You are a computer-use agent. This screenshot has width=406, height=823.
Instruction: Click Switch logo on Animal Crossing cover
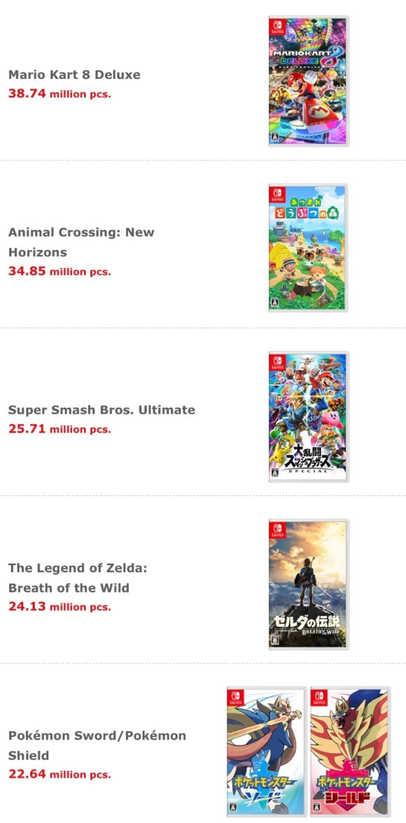[x=277, y=194]
